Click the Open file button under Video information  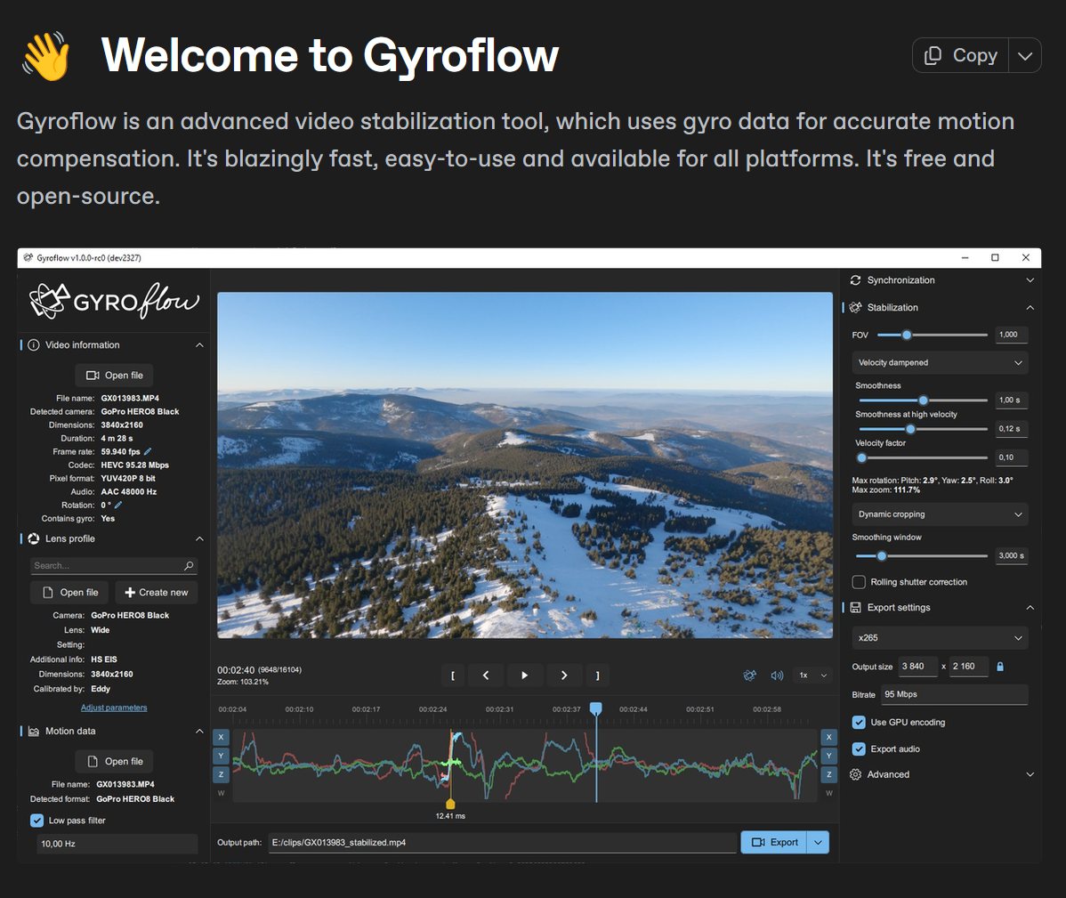114,376
